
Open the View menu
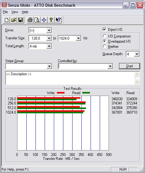click(15, 12)
